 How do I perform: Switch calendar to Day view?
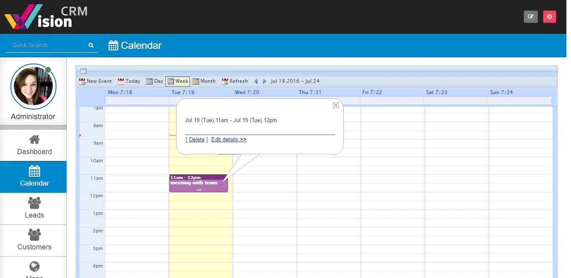coord(154,81)
